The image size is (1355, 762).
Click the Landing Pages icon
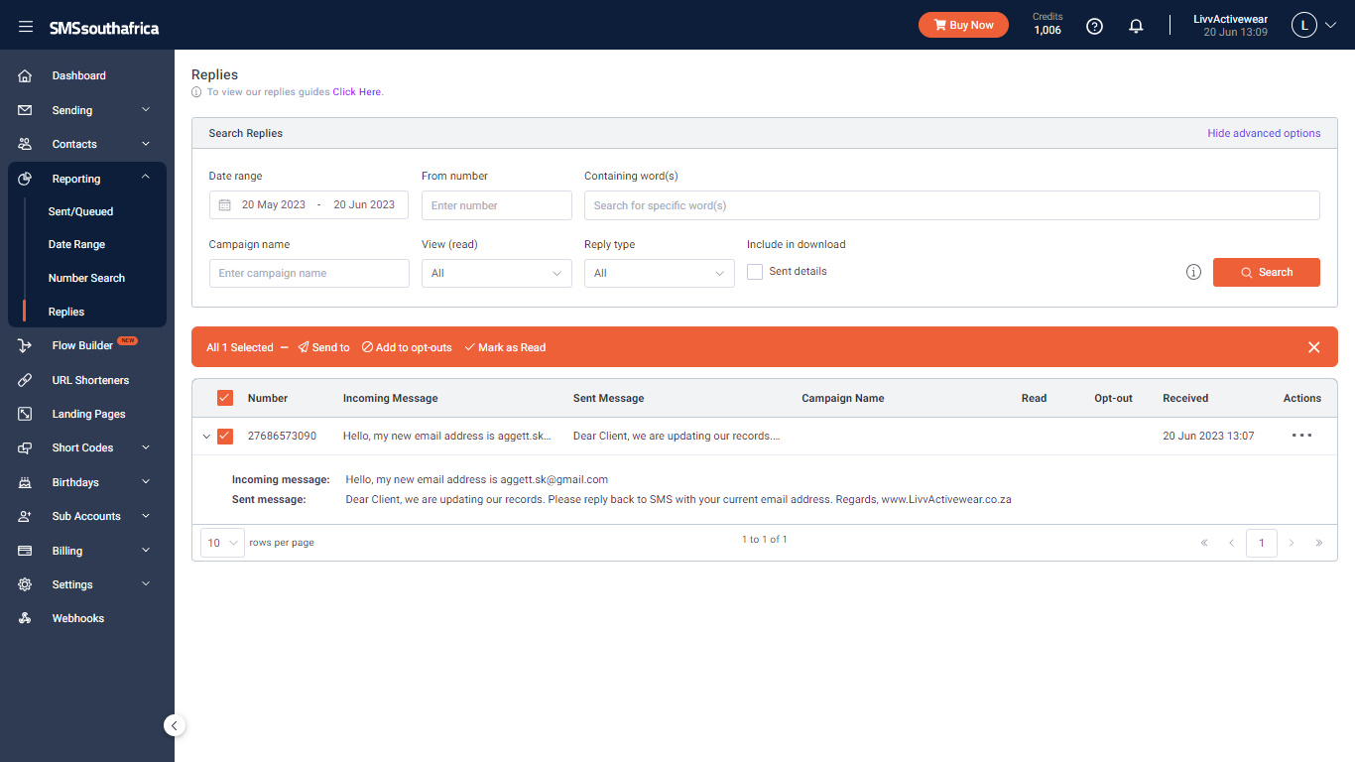(25, 414)
